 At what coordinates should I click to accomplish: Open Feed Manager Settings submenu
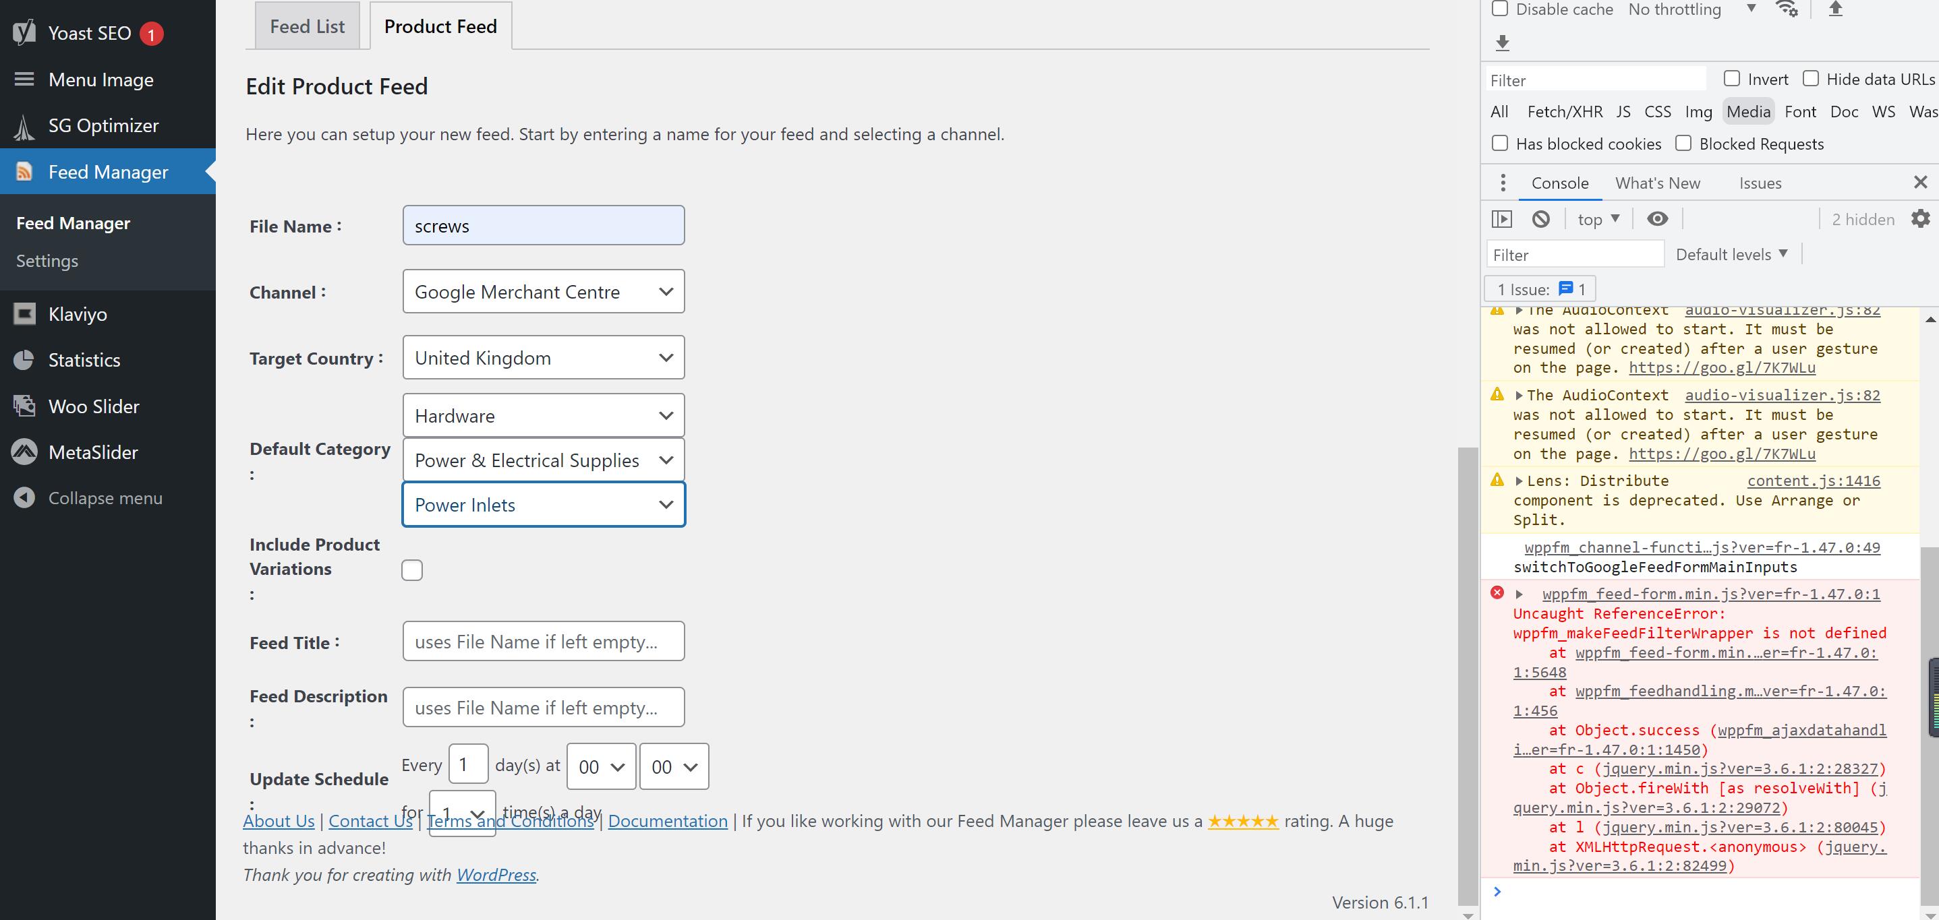[x=47, y=260]
